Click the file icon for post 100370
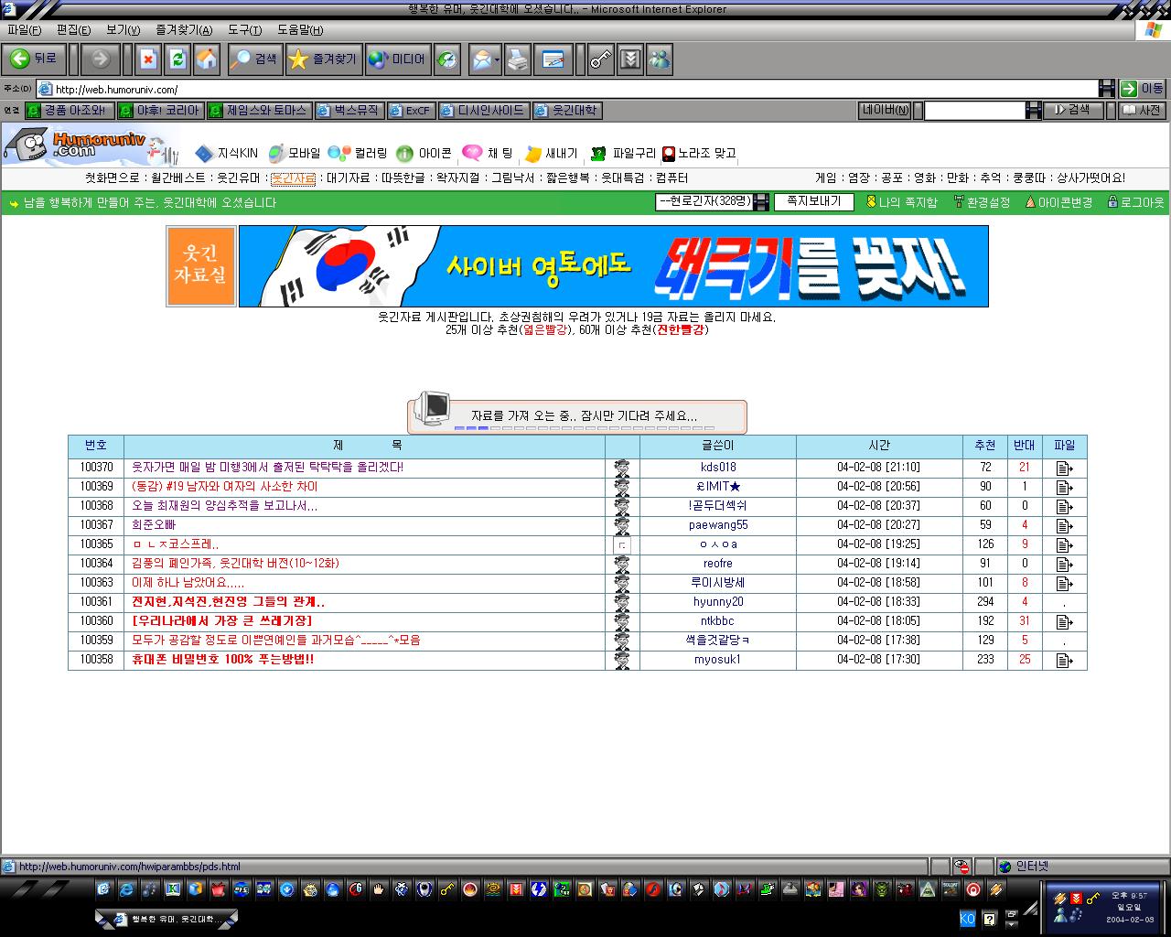Image resolution: width=1171 pixels, height=937 pixels. coord(1064,468)
